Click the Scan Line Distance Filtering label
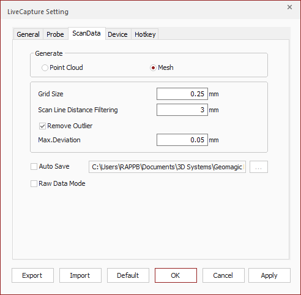Screen dimensions: 301x295 78,110
